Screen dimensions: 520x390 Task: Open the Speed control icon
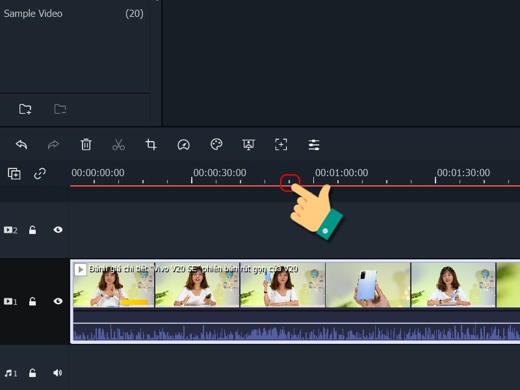coord(183,144)
